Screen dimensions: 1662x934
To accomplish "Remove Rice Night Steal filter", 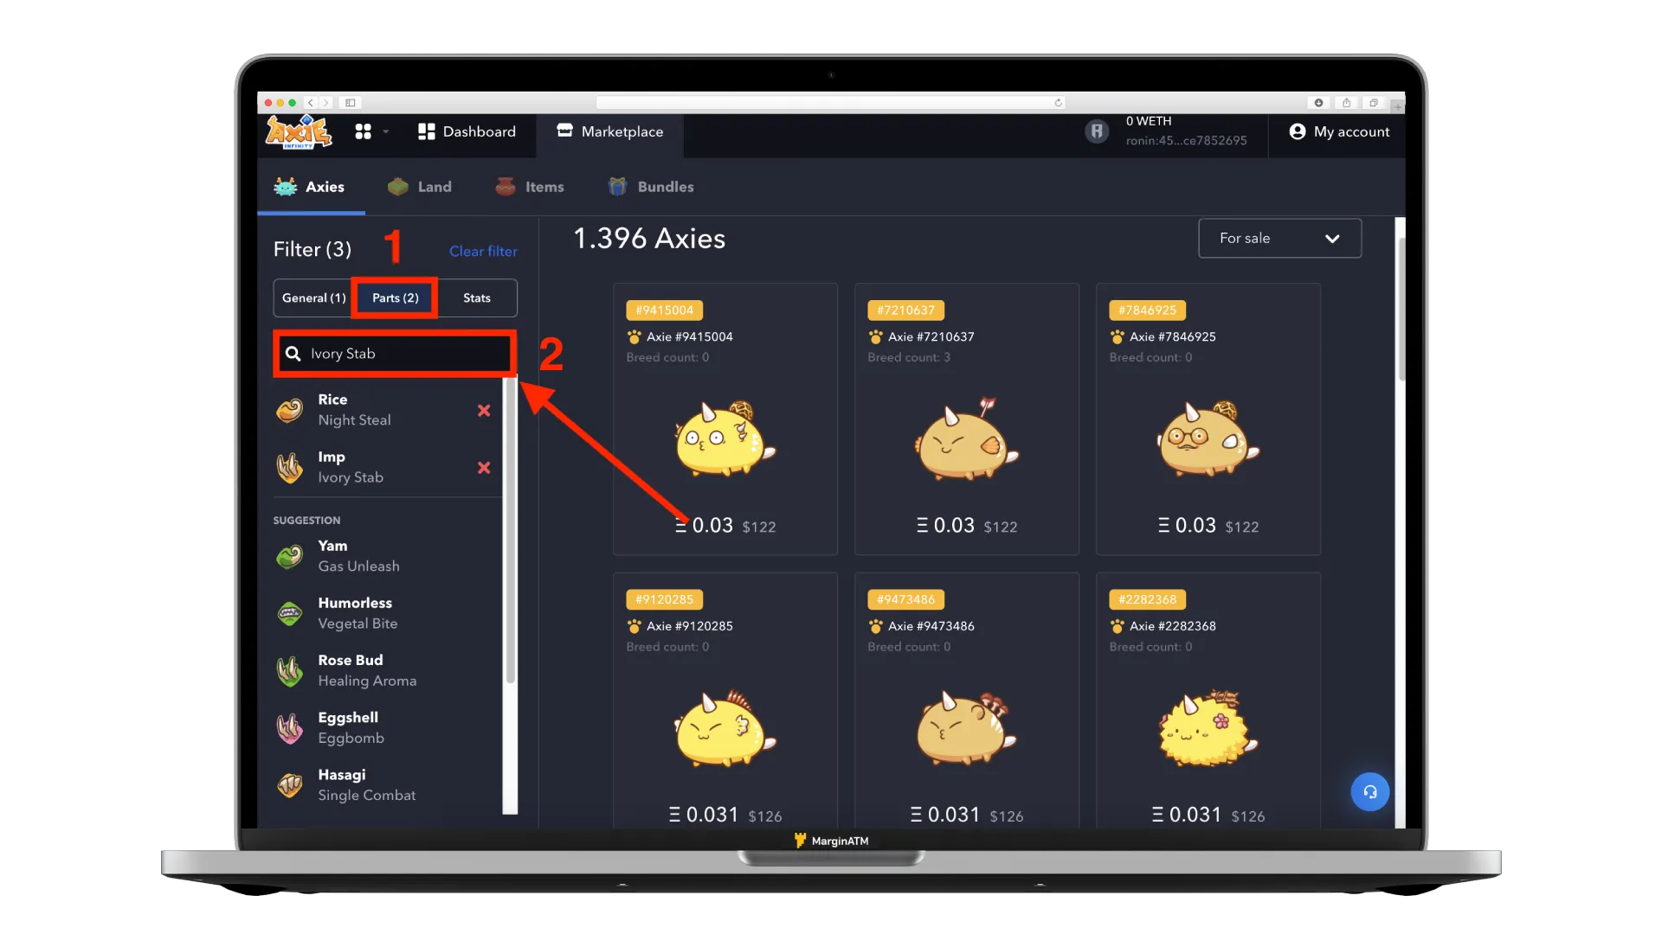I will (x=484, y=408).
